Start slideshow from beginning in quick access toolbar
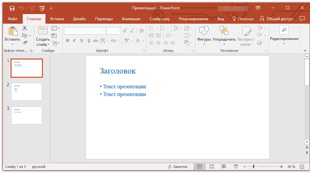This screenshot has height=173, width=310. point(42,8)
